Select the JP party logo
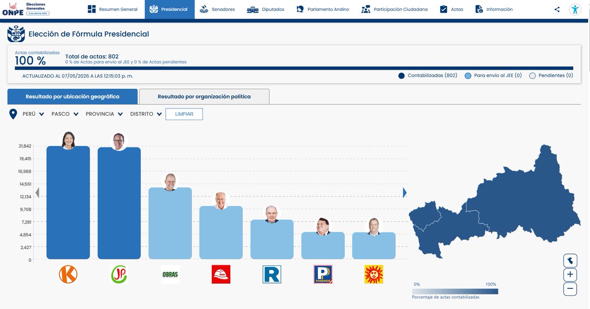 (x=119, y=274)
